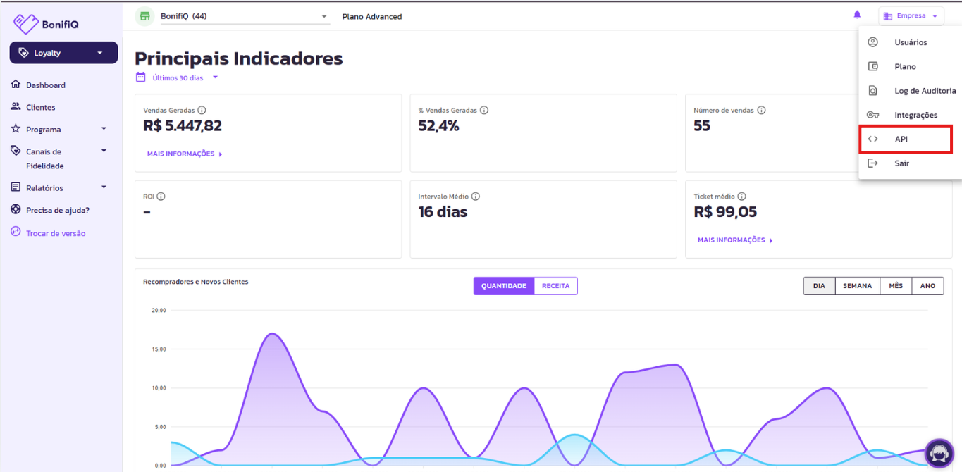Click Recompradores e Novos Clientes chart title

pyautogui.click(x=196, y=282)
